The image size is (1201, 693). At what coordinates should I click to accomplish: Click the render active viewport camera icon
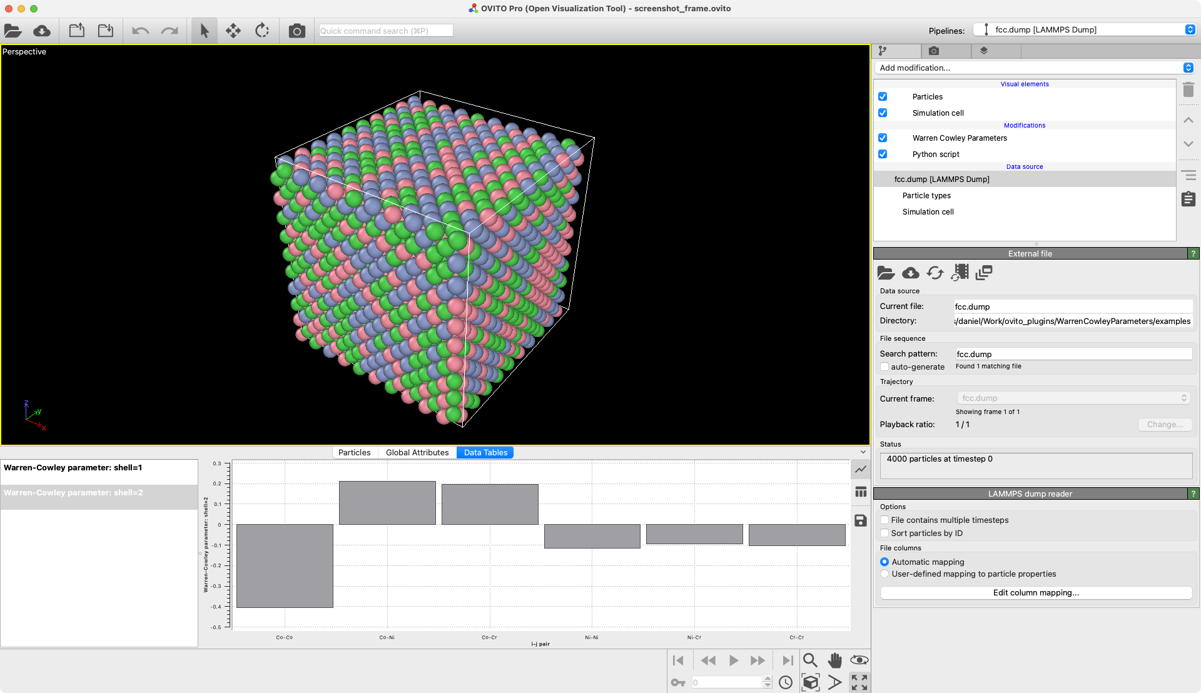pyautogui.click(x=296, y=31)
